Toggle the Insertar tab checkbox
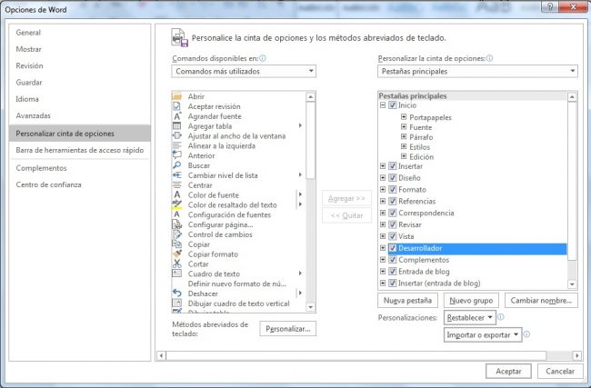Image resolution: width=591 pixels, height=388 pixels. (x=393, y=166)
